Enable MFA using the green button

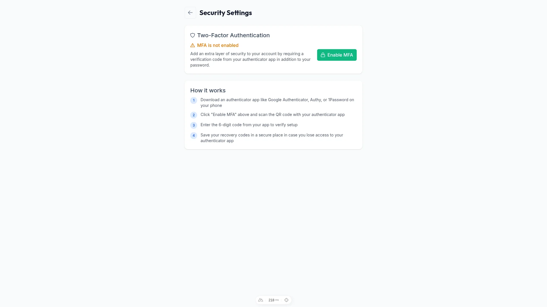(x=337, y=55)
